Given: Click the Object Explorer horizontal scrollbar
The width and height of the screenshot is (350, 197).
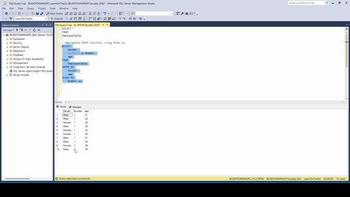Looking at the screenshot, I should [17, 179].
